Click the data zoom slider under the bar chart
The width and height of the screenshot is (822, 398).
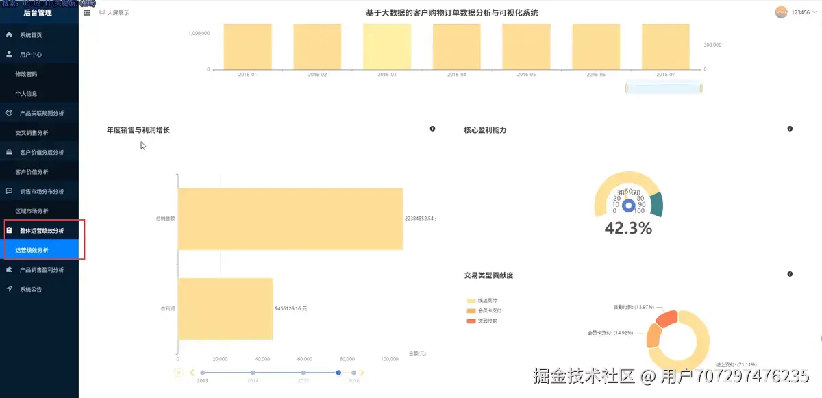663,86
